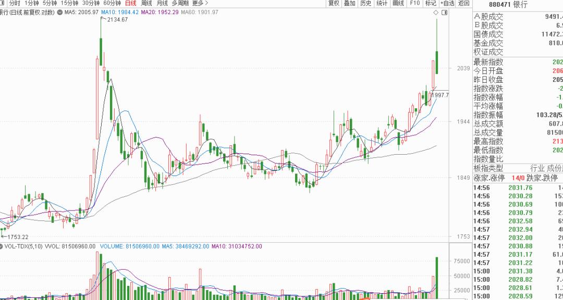Expand the 更多 period options arrow
Screen dimensions: 563x300
pos(206,3)
